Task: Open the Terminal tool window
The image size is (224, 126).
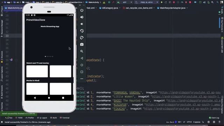Action: tap(64, 118)
